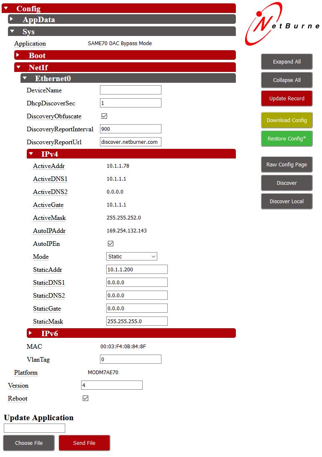Image resolution: width=322 pixels, height=457 pixels.
Task: Click the NetBurner logo
Action: tap(282, 24)
